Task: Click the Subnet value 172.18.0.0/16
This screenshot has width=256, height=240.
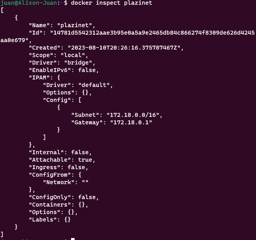Action: (x=132, y=115)
